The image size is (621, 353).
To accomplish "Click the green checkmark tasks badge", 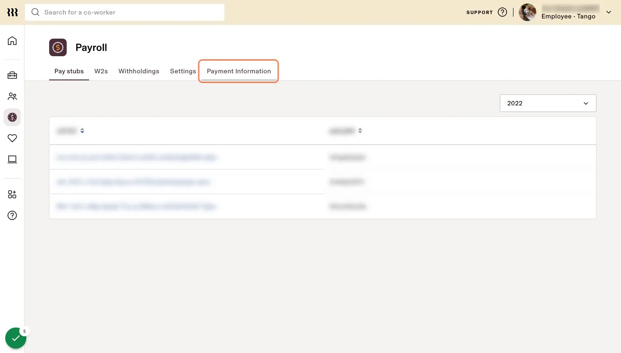I will (x=16, y=338).
